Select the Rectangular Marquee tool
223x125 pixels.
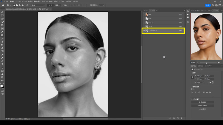pyautogui.click(x=3, y=15)
